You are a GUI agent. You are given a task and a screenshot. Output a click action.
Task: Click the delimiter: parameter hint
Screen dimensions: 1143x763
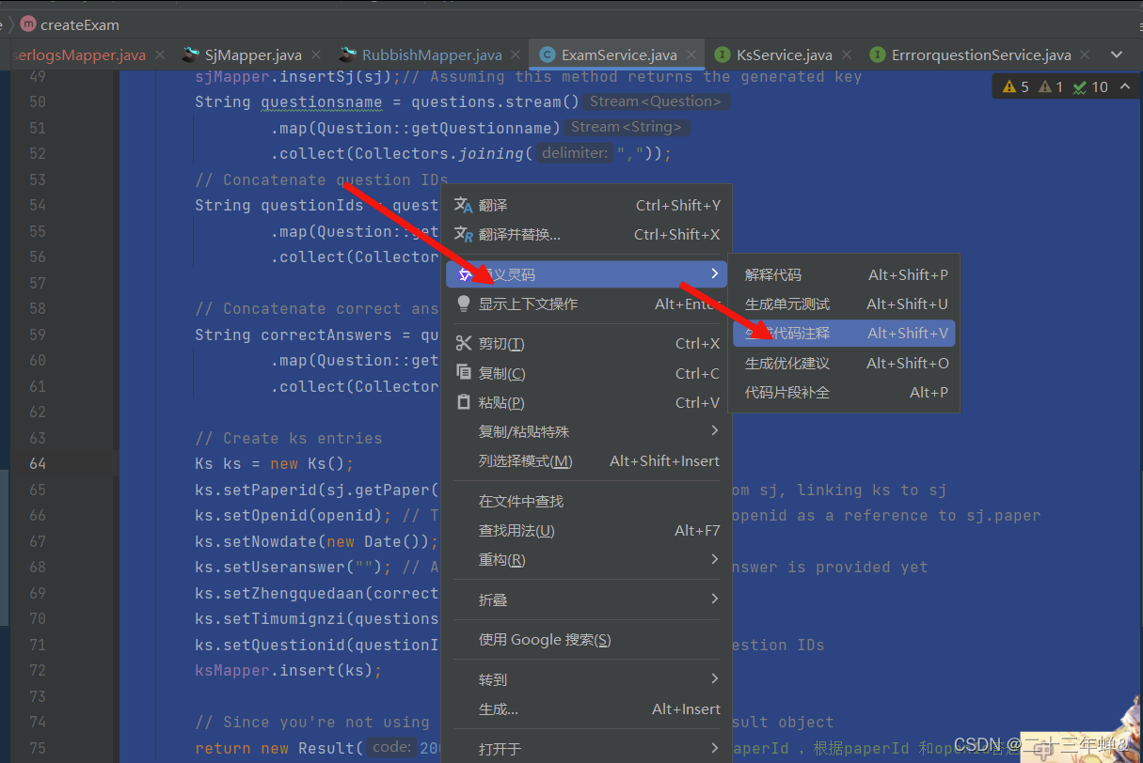(575, 153)
